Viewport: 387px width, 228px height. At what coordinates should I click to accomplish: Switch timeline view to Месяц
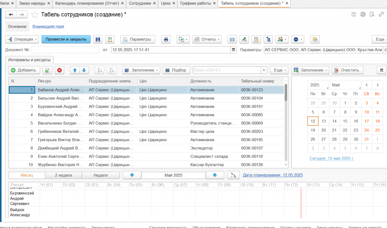coord(26,175)
